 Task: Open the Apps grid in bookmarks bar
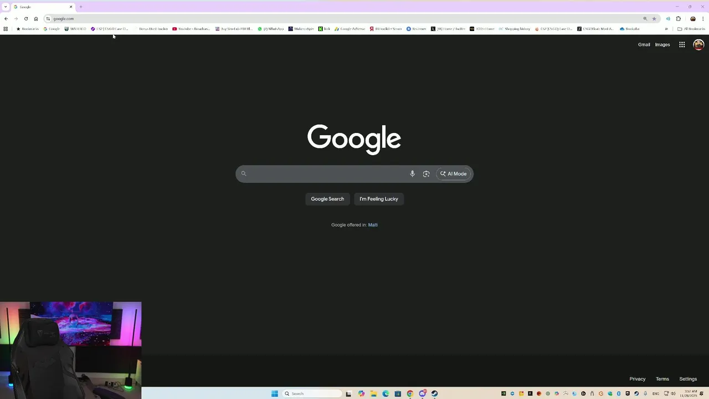click(x=6, y=29)
